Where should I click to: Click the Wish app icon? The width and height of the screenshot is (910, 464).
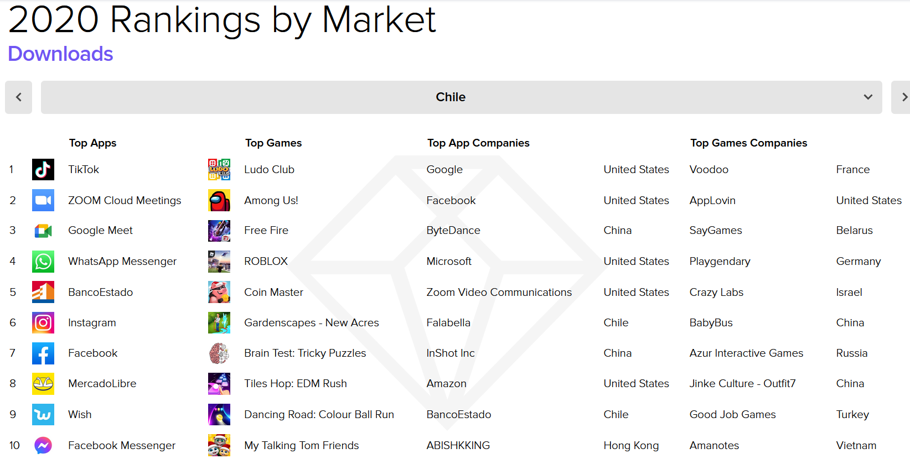pyautogui.click(x=43, y=414)
